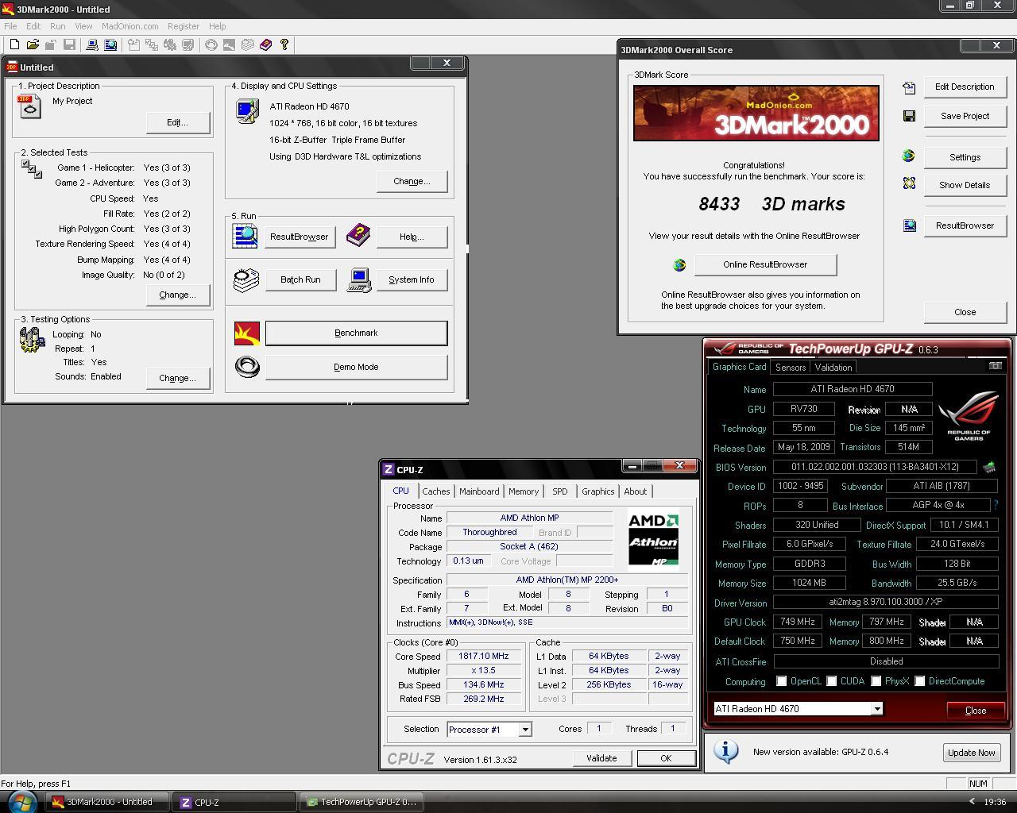Image resolution: width=1017 pixels, height=813 pixels.
Task: Click the large Benchmark button
Action: pos(356,333)
